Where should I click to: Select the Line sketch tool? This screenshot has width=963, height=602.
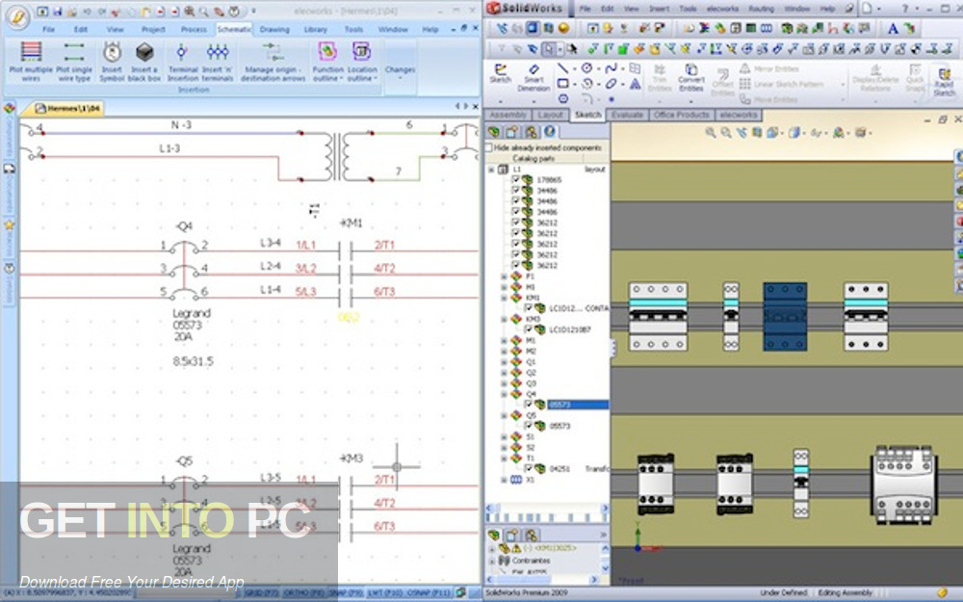pyautogui.click(x=562, y=68)
